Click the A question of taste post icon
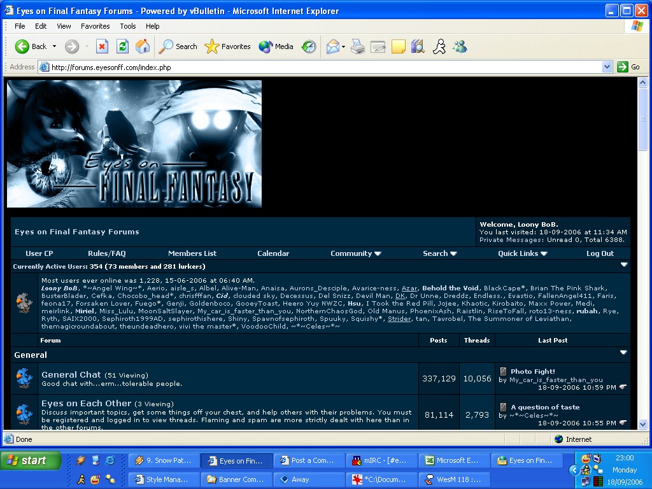652x489 pixels. click(x=503, y=407)
